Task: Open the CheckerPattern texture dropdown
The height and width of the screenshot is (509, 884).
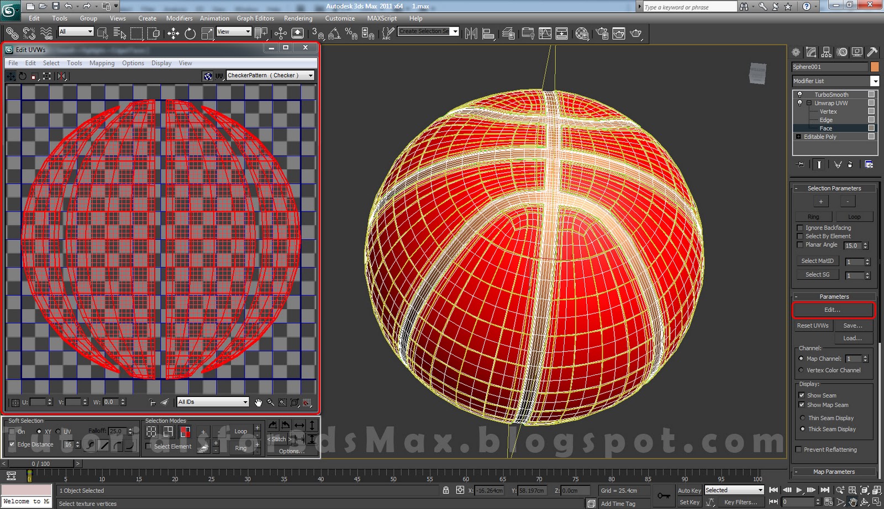Action: pyautogui.click(x=309, y=75)
